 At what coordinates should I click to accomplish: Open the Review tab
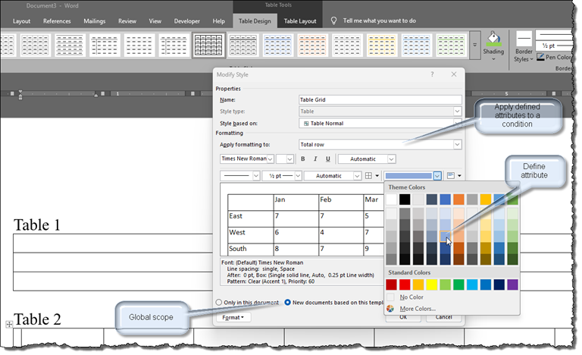coord(127,21)
